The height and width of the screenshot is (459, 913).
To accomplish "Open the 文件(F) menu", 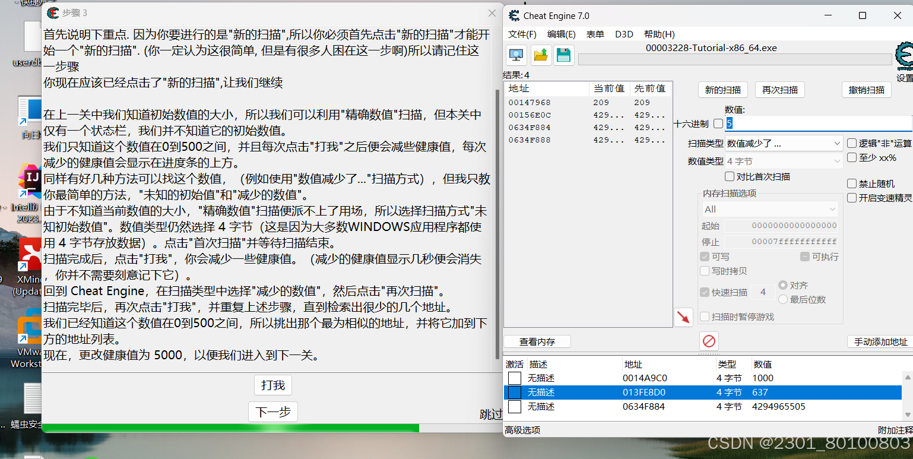I will point(522,34).
